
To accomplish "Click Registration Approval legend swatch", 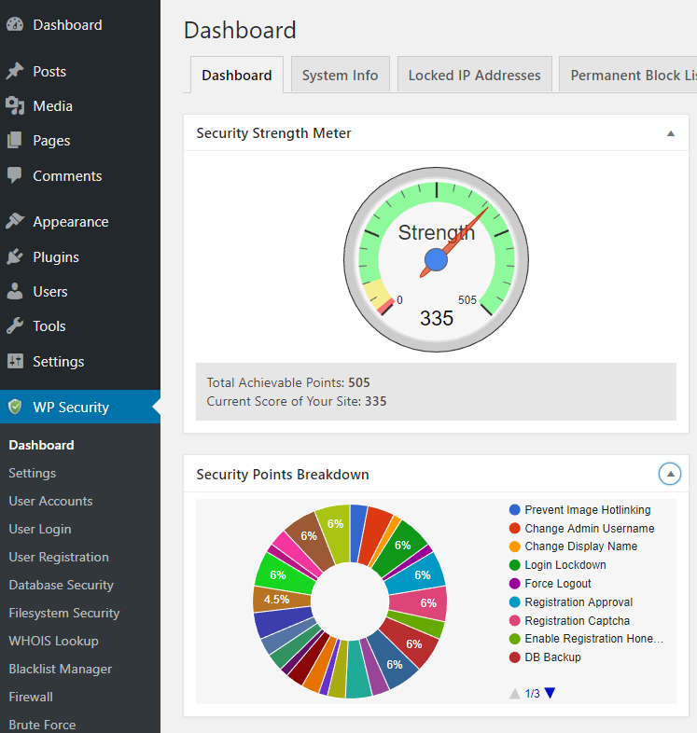I will tap(514, 602).
